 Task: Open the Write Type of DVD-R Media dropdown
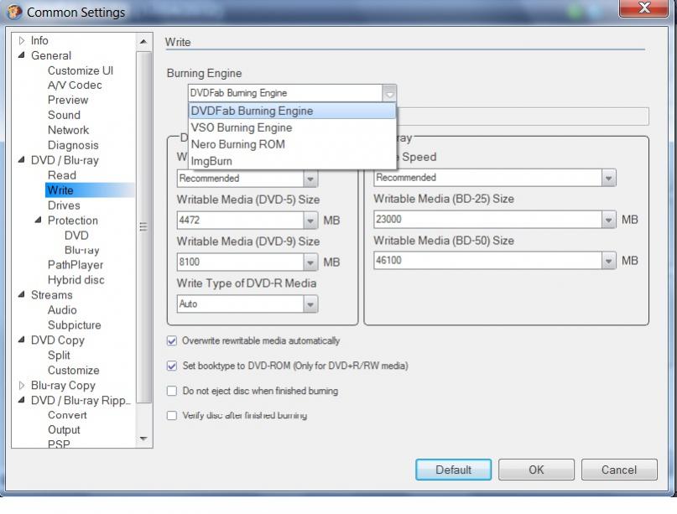[310, 304]
